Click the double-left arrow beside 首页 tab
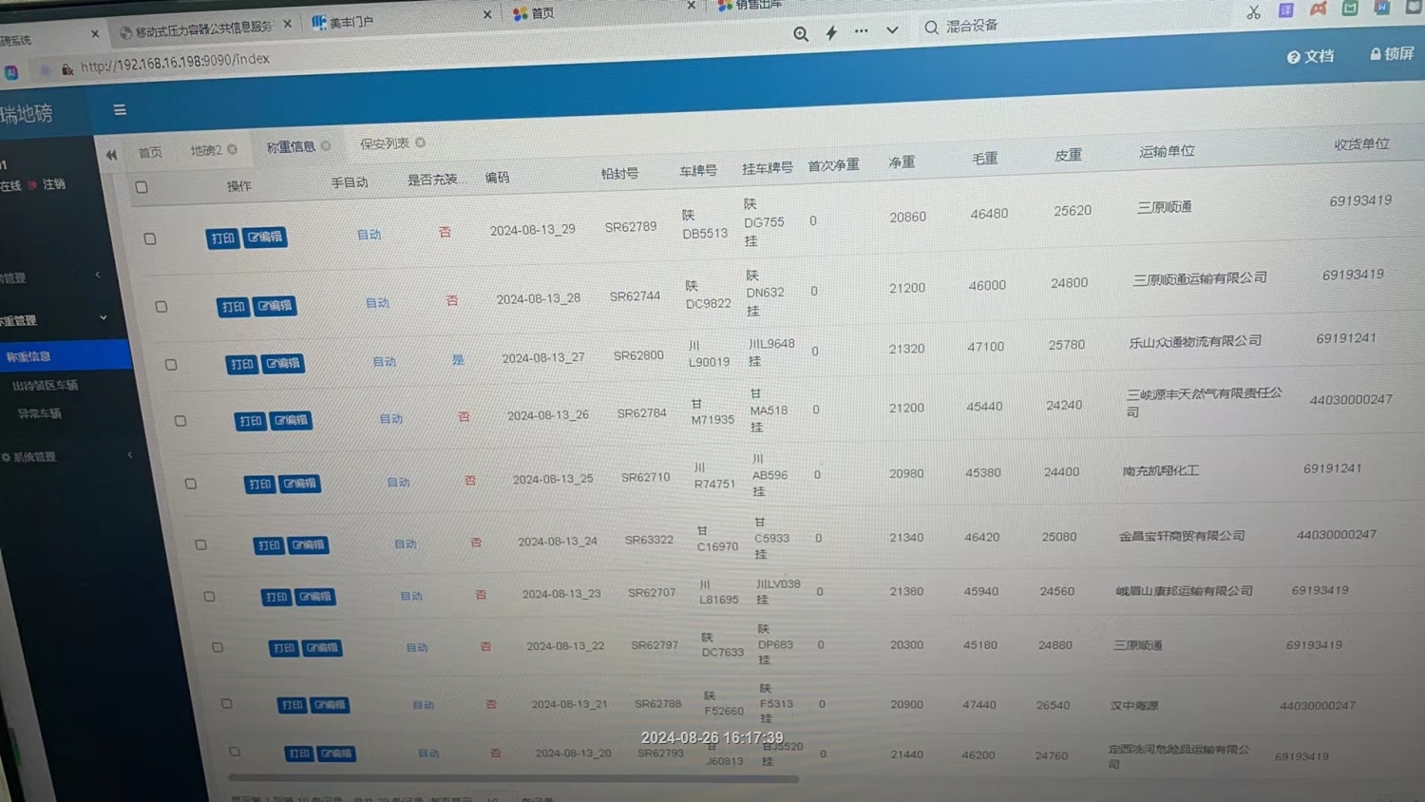This screenshot has height=802, width=1425. pos(111,154)
